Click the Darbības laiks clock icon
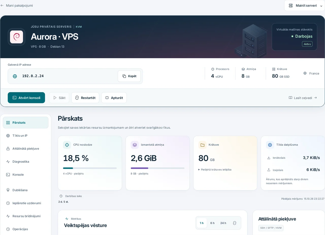The width and height of the screenshot is (325, 235). coord(61,196)
